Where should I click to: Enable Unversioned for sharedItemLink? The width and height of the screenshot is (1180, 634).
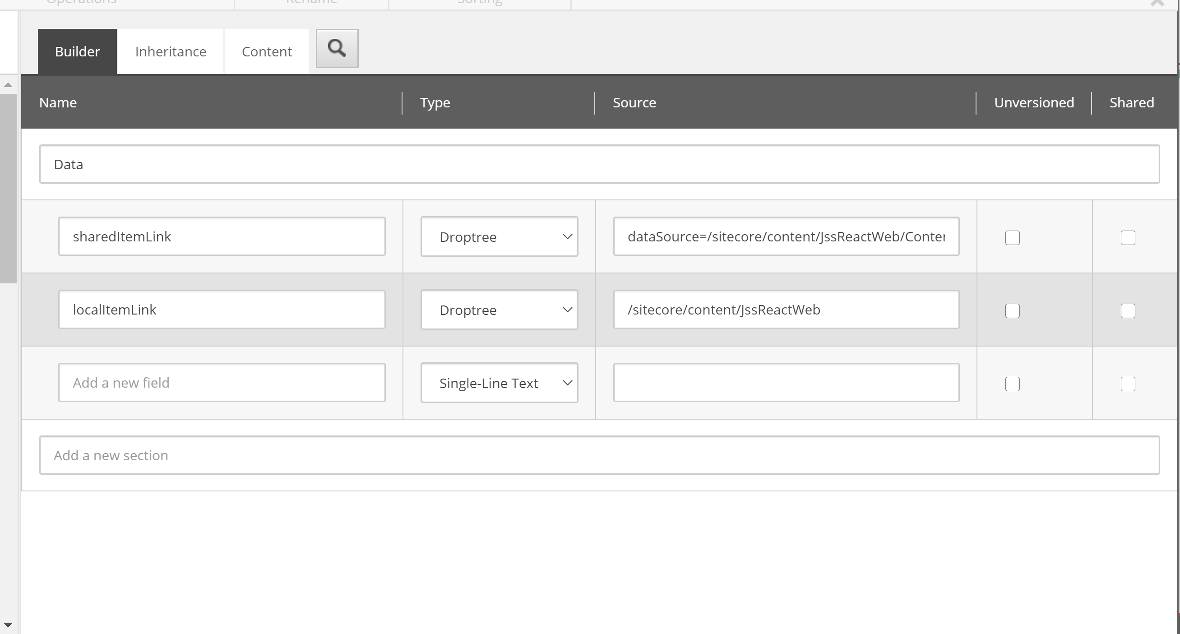pos(1012,237)
